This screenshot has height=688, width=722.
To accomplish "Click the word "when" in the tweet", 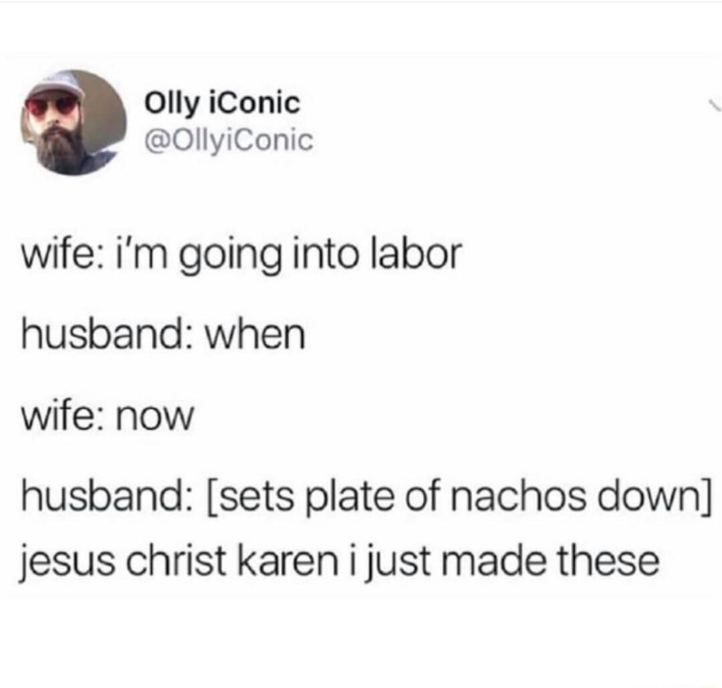I will tap(255, 334).
